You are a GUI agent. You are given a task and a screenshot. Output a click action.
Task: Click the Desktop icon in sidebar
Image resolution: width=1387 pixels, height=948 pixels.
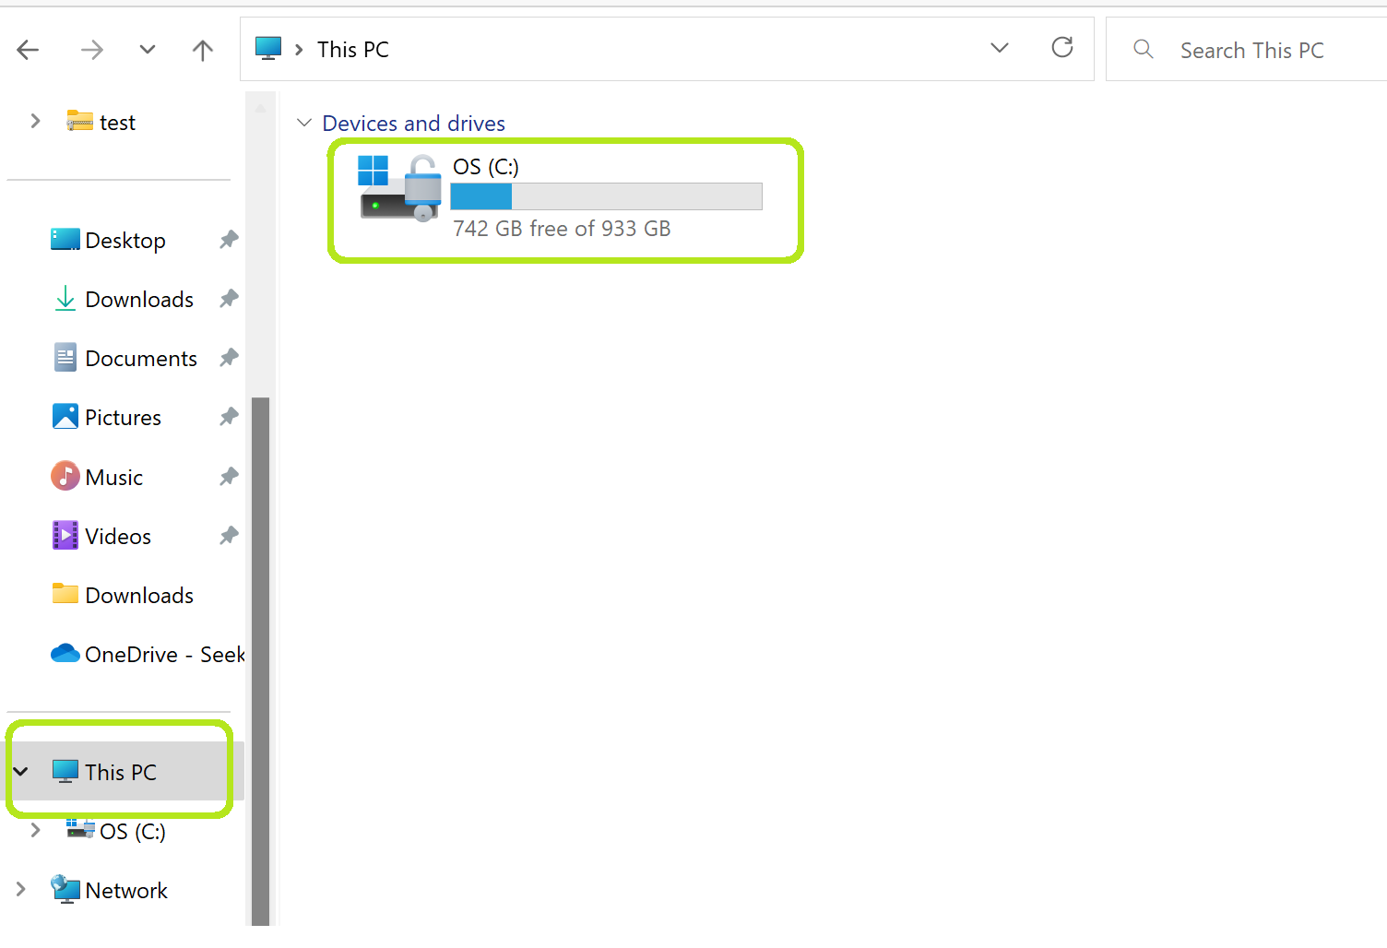(x=65, y=240)
